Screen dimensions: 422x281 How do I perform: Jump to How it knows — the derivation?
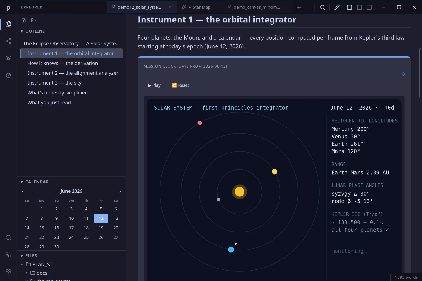[71, 63]
